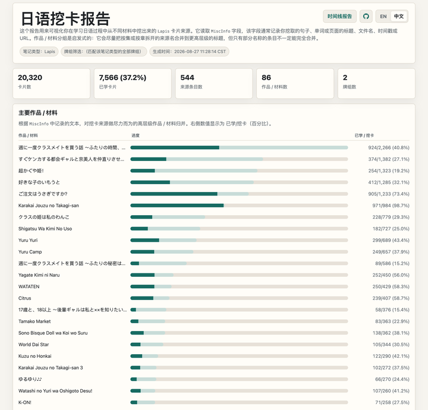The height and width of the screenshot is (410, 428).
Task: Switch language to 中文
Action: coord(398,17)
